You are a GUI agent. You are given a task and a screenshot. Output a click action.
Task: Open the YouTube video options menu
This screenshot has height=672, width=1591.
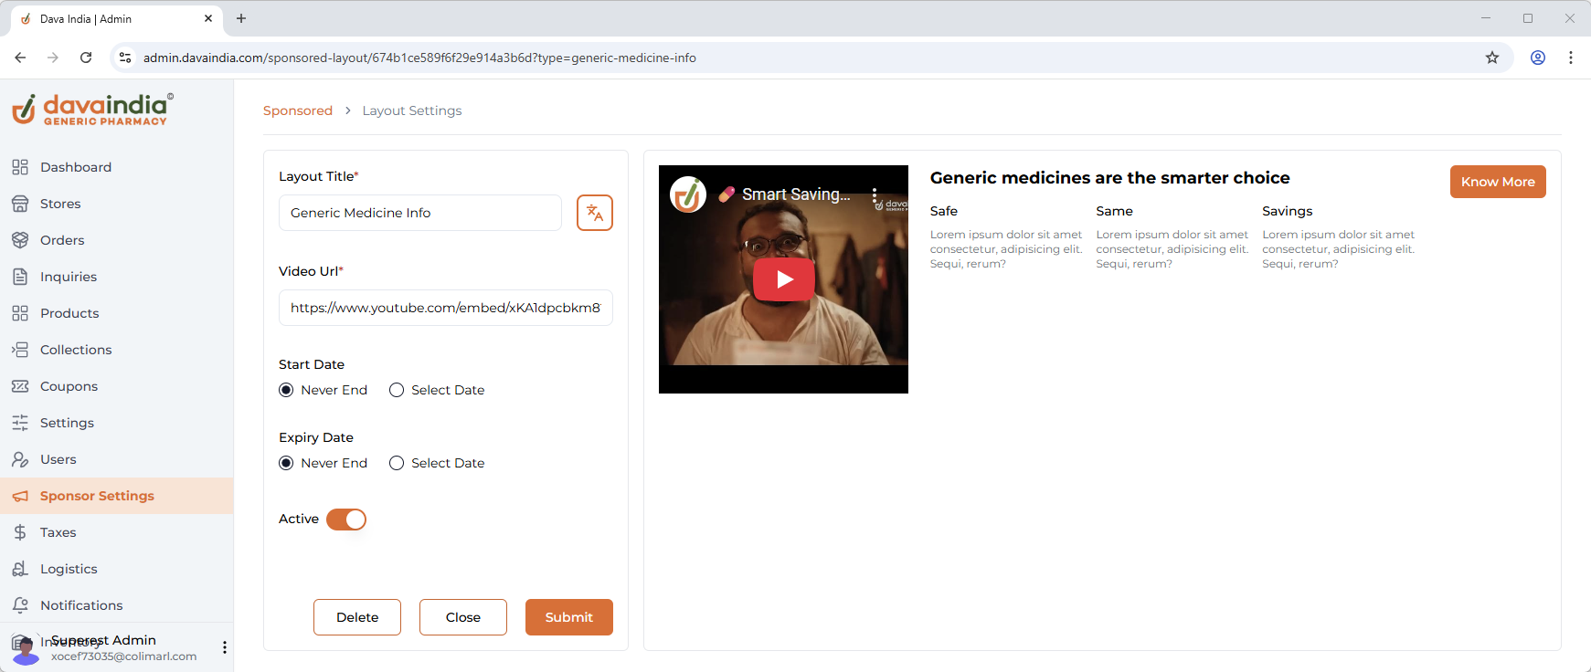[875, 194]
